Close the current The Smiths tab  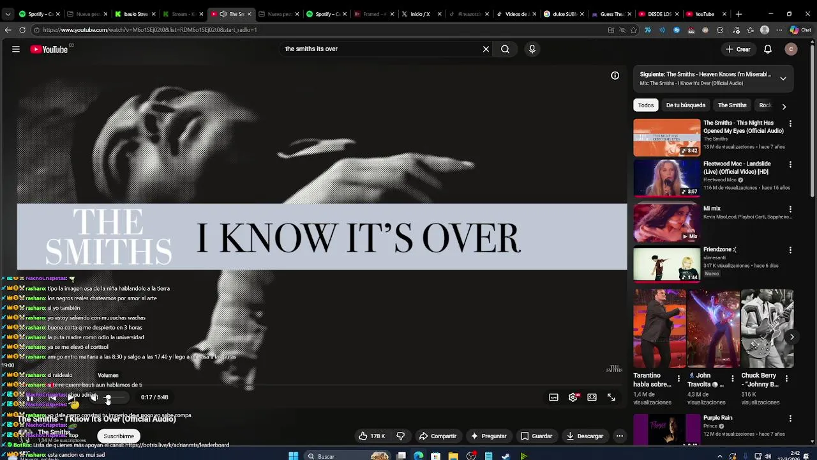(249, 14)
